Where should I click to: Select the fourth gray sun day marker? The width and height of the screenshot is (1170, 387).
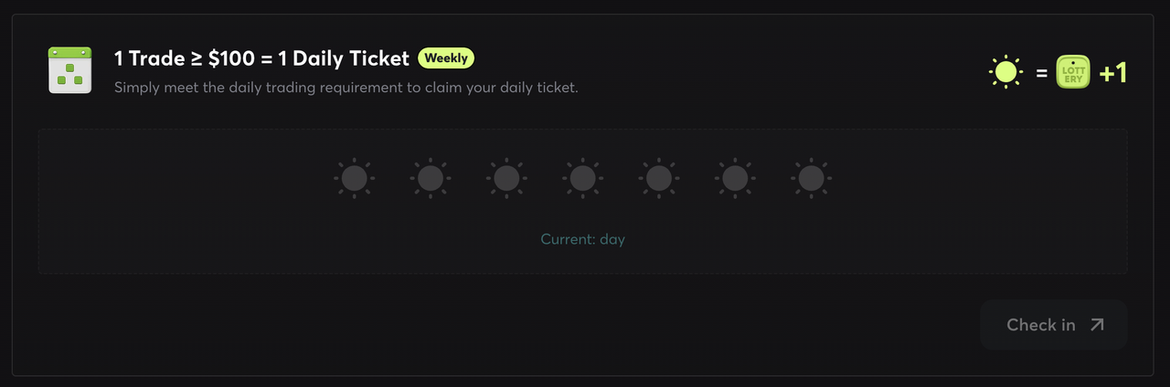point(582,178)
